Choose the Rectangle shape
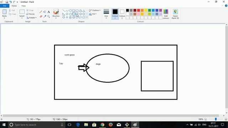228x128 pixels. click(74, 11)
